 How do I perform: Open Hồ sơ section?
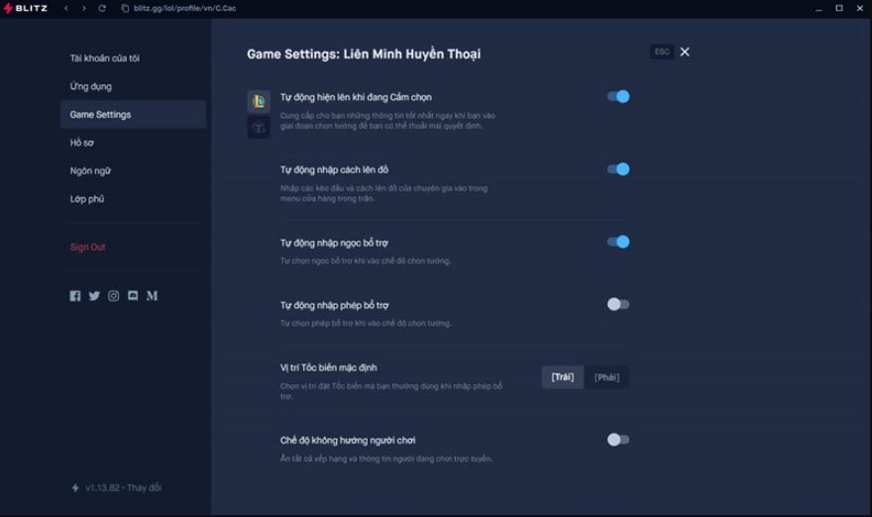pos(81,143)
